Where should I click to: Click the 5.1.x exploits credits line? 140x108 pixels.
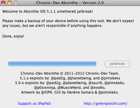tap(70, 78)
